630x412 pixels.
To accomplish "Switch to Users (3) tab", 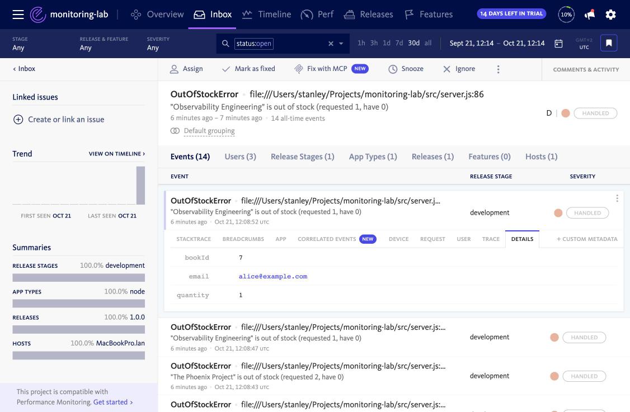I will (x=240, y=157).
